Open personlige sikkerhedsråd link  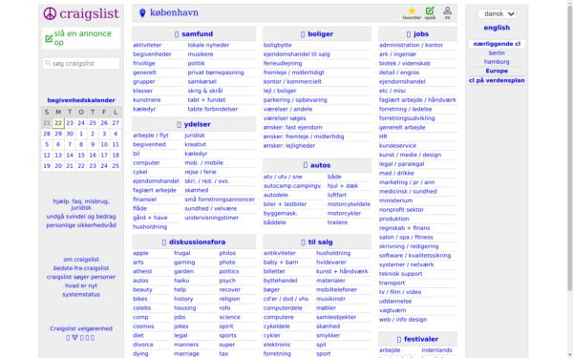pos(81,225)
